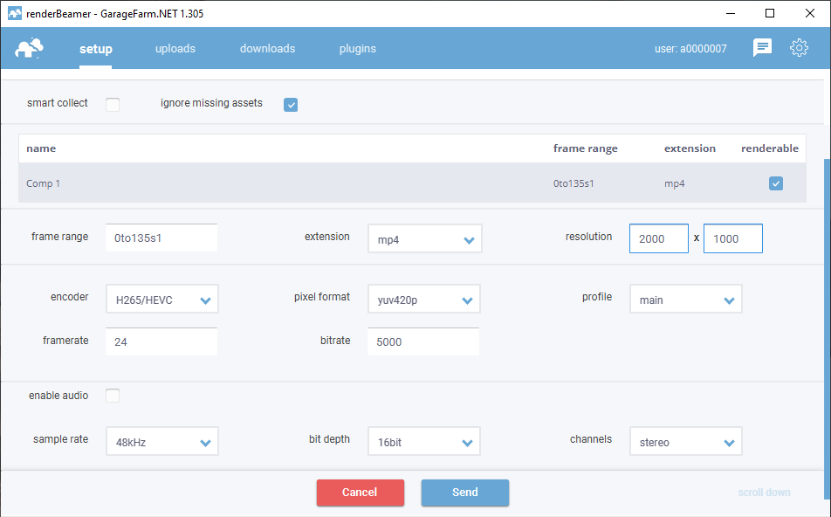Click the resolution height field 1000
Viewport: 831px width, 517px height.
(x=733, y=238)
